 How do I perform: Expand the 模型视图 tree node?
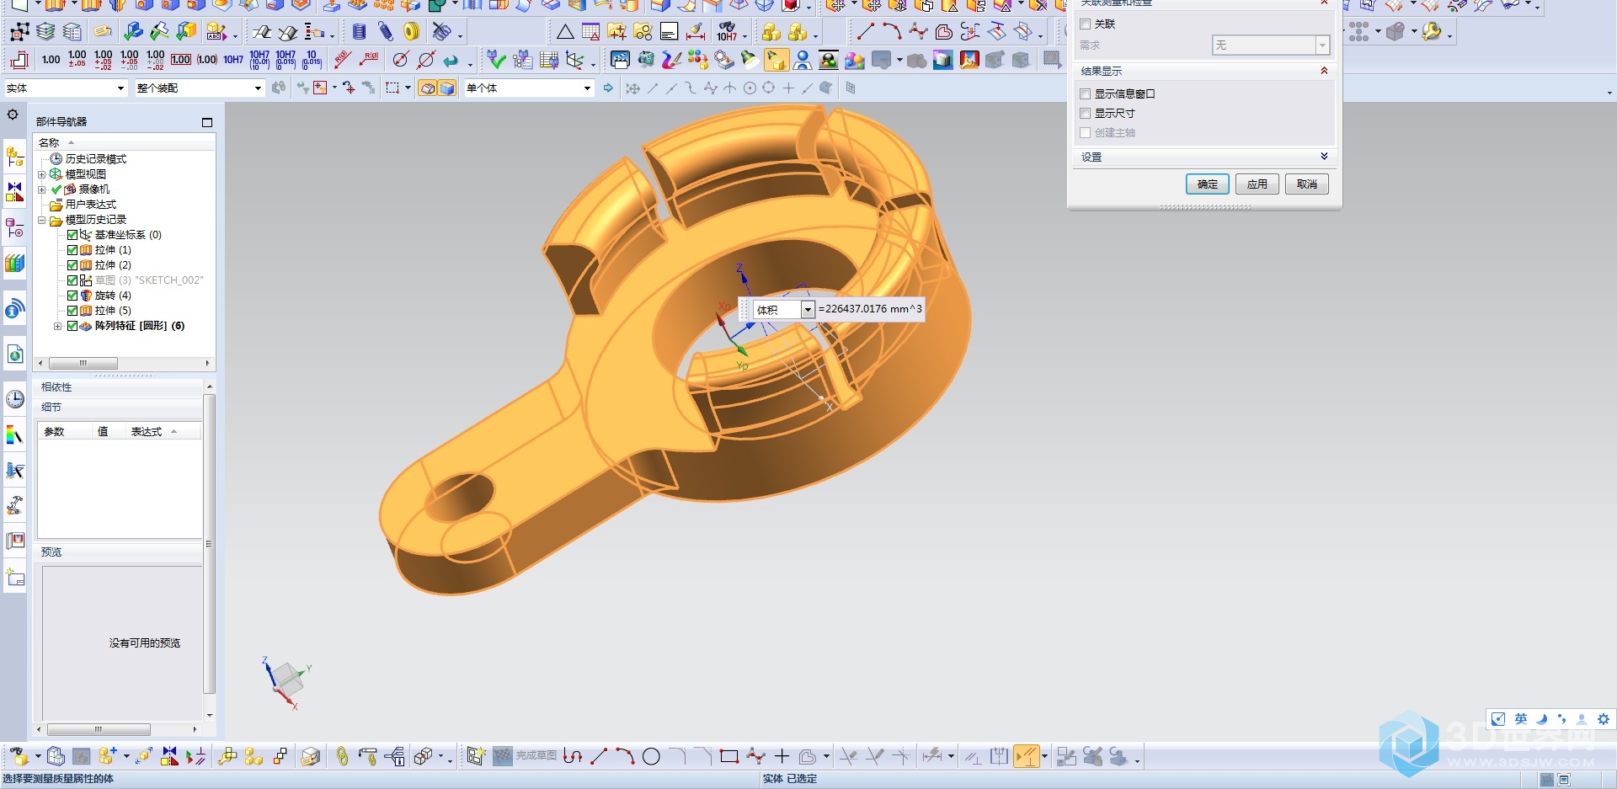coord(41,174)
